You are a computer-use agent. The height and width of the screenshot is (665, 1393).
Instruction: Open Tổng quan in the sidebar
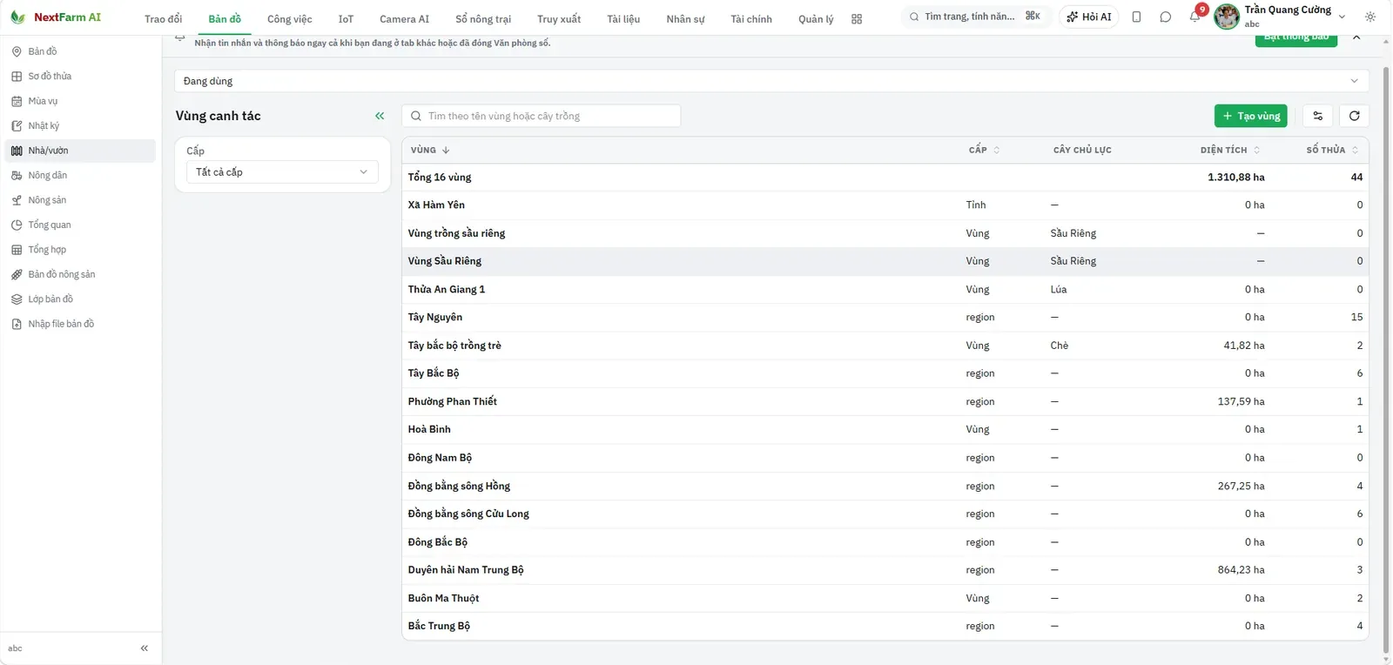(x=80, y=225)
